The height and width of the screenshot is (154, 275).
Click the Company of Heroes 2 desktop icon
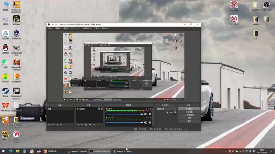tap(16, 93)
